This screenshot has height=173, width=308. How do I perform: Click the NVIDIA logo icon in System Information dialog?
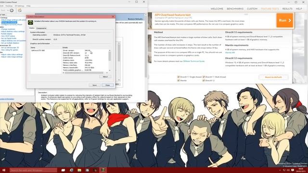[30, 23]
